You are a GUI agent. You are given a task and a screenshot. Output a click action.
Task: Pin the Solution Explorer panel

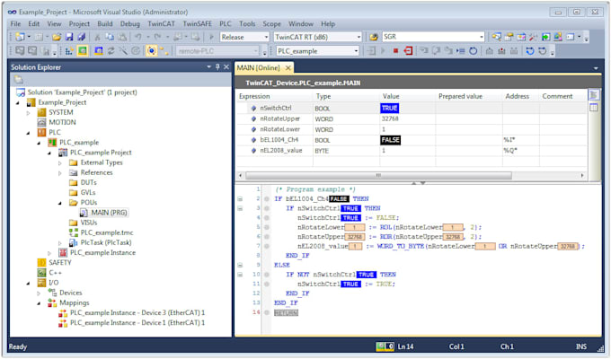(x=217, y=67)
